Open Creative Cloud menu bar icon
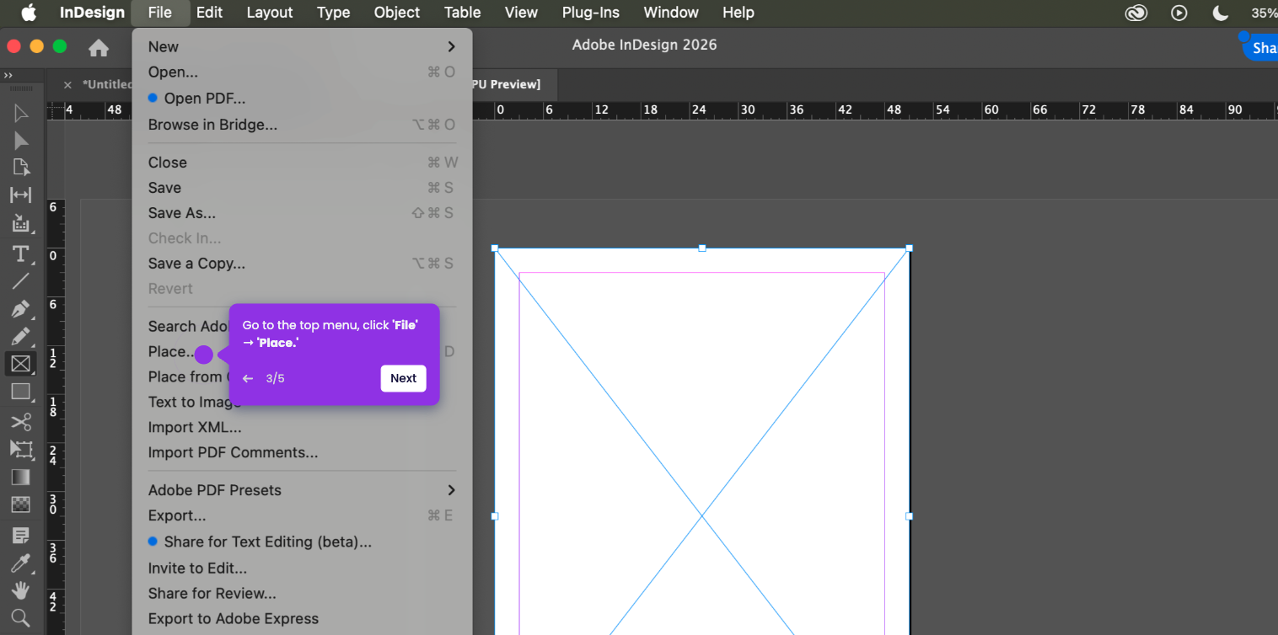Image resolution: width=1278 pixels, height=635 pixels. (1136, 13)
